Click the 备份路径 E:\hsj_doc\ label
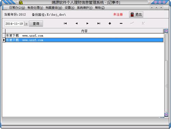 tap(49, 15)
